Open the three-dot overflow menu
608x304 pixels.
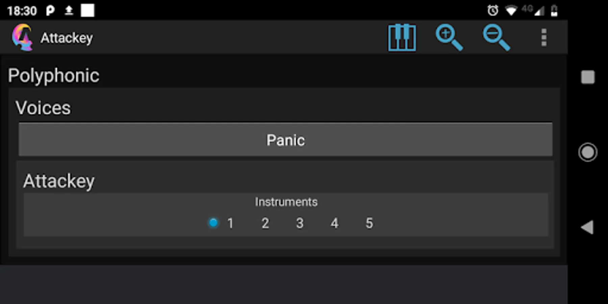pos(544,37)
